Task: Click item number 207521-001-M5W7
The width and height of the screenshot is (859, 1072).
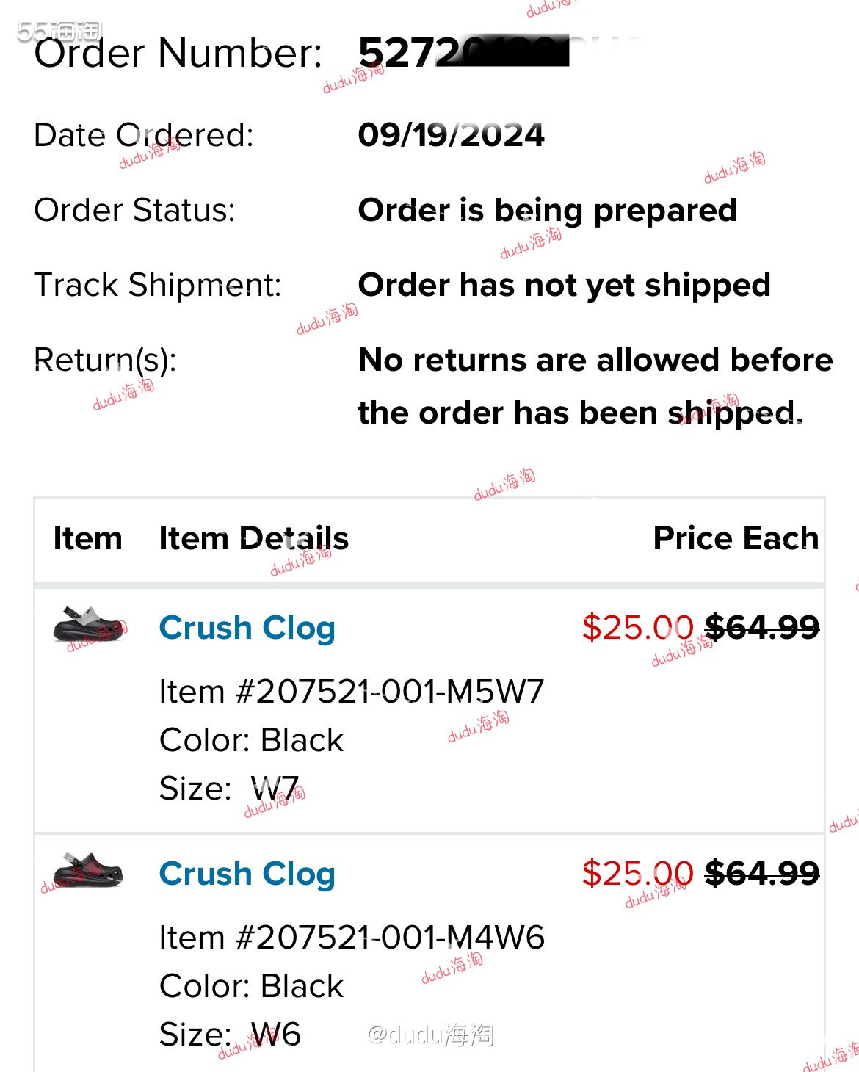Action: pyautogui.click(x=352, y=692)
